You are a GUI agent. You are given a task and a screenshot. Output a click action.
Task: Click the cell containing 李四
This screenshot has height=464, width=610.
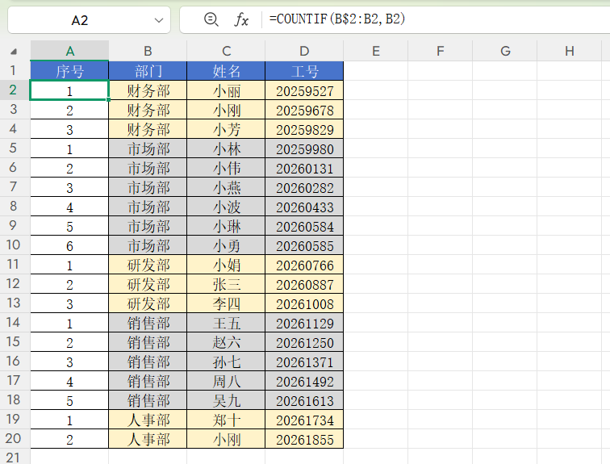(x=226, y=303)
